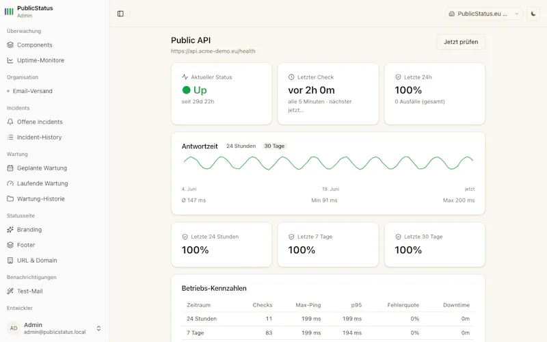Click '0 Ausfälle (gesamt)' text
Viewport: 547px width, 342px height.
pos(420,101)
